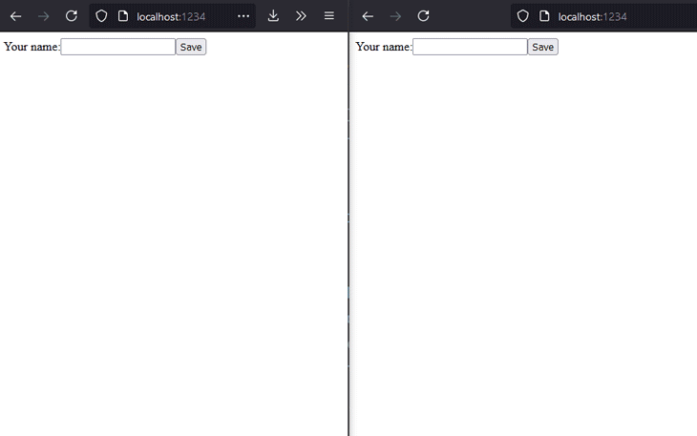Click the forward arrow in right browser
697x436 pixels.
pyautogui.click(x=395, y=16)
